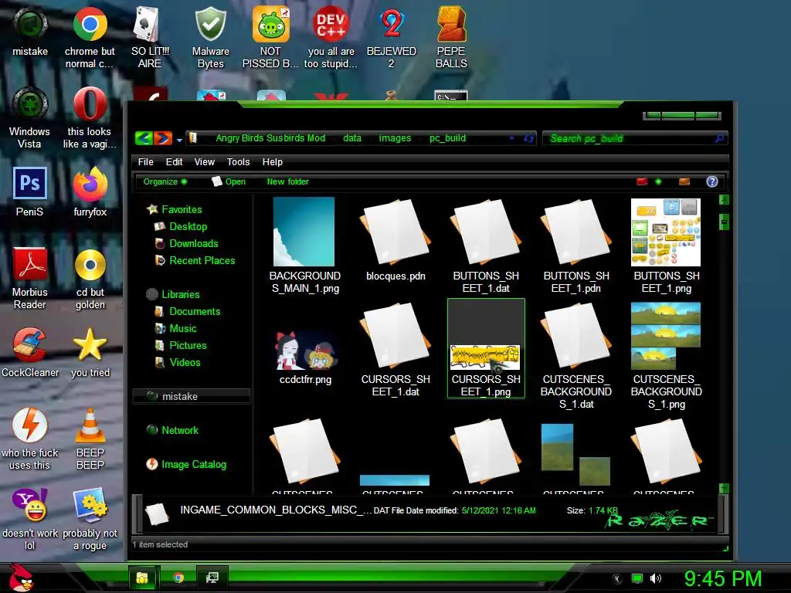Open the recent locations dropdown next to Forward
The image size is (791, 593).
[x=179, y=141]
